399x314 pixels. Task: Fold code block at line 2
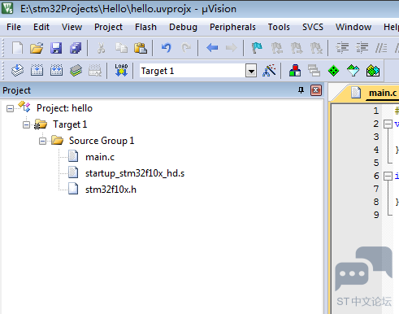[388, 124]
